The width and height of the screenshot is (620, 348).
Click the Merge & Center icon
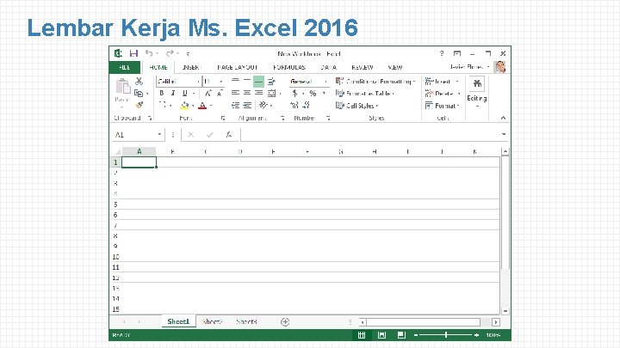(271, 94)
